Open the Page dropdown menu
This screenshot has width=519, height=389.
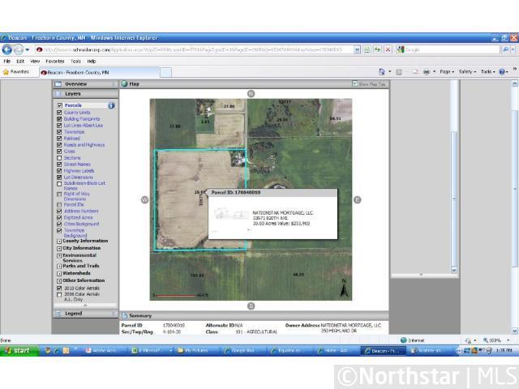coord(447,71)
